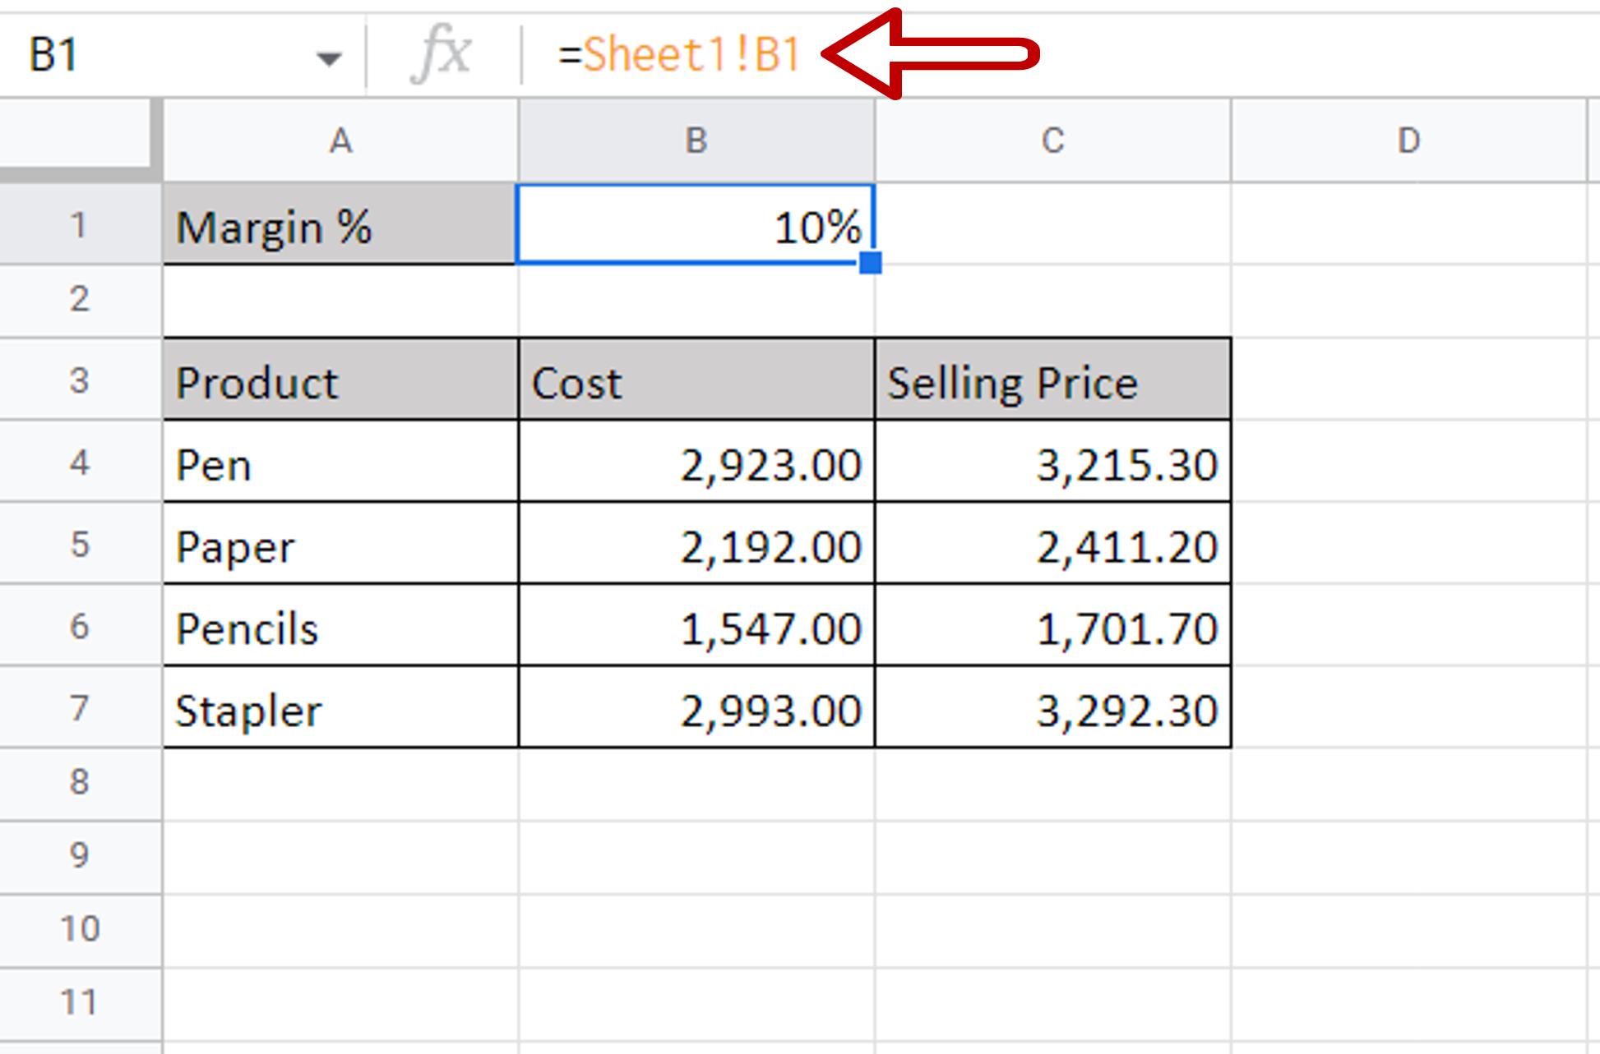Select row 2 header
This screenshot has width=1600, height=1054.
point(80,300)
